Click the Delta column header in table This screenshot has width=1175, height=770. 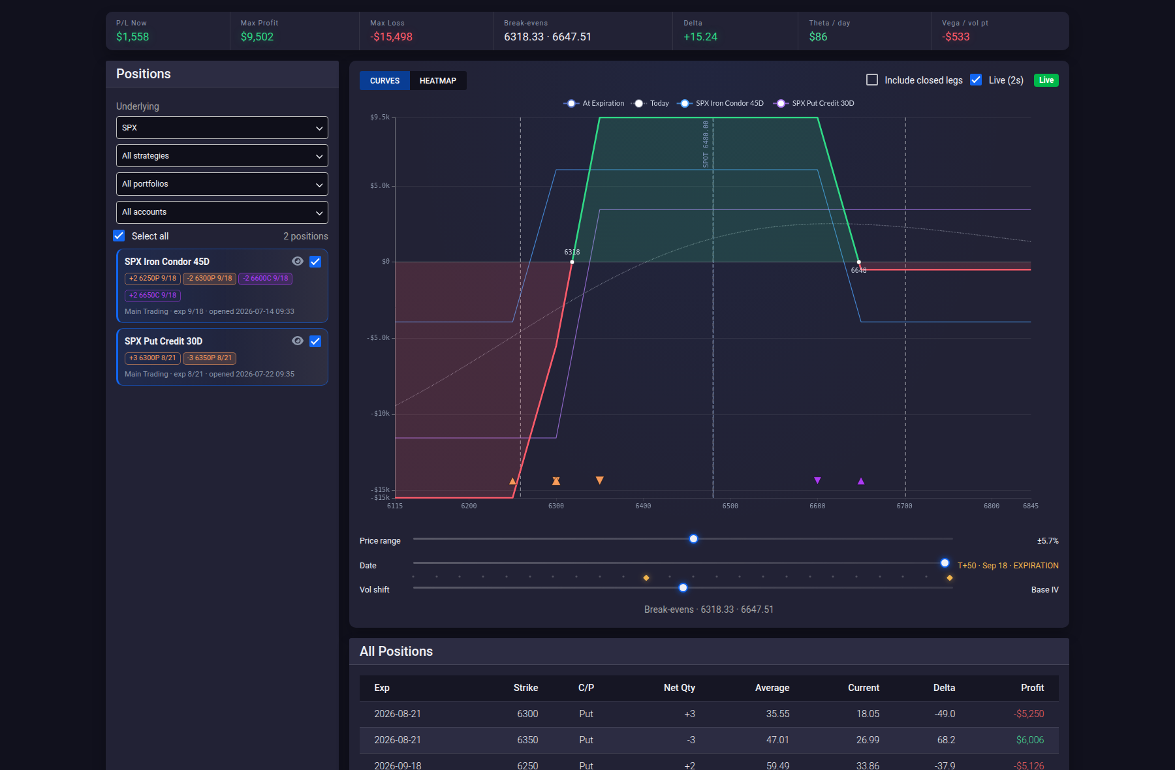(x=944, y=688)
